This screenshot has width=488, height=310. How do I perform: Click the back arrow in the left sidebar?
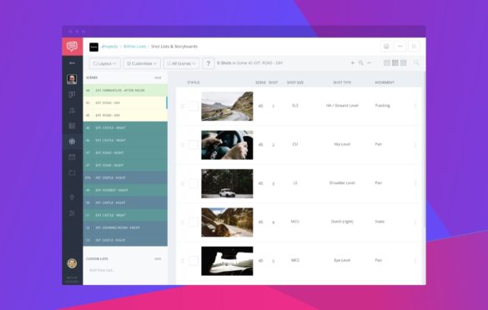tap(72, 63)
